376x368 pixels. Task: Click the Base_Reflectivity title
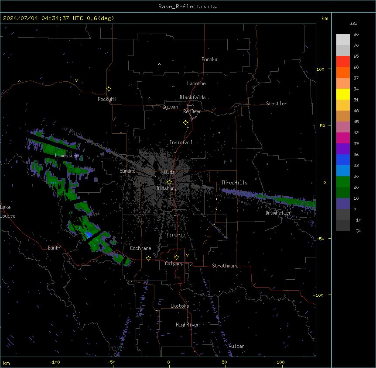click(188, 7)
